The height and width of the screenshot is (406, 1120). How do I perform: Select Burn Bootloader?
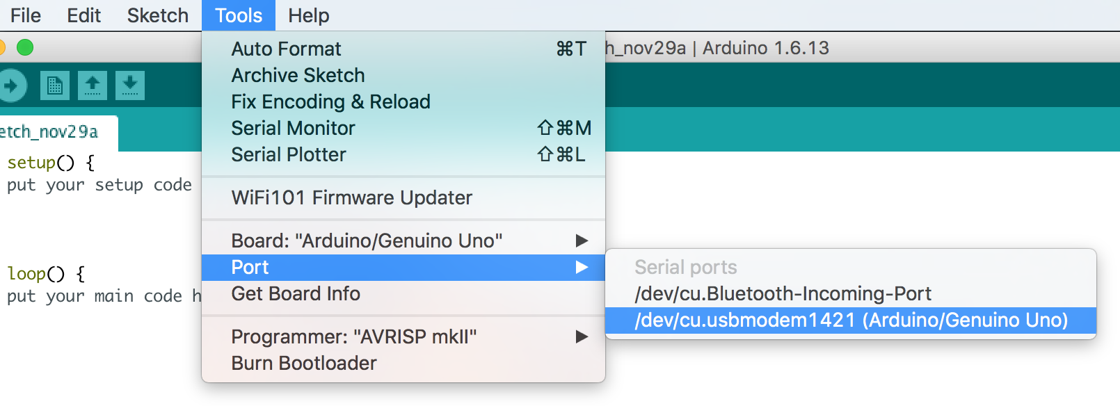(303, 364)
